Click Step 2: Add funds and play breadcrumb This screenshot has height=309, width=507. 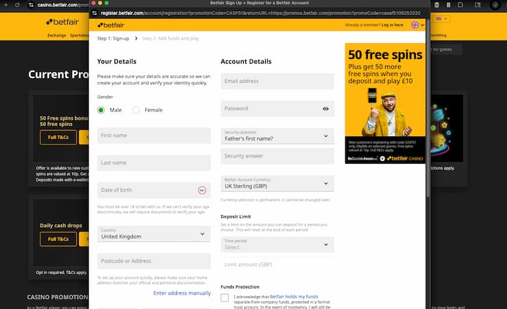pos(171,38)
